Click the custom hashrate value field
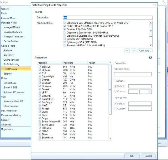The image size is (168, 160). [133, 92]
